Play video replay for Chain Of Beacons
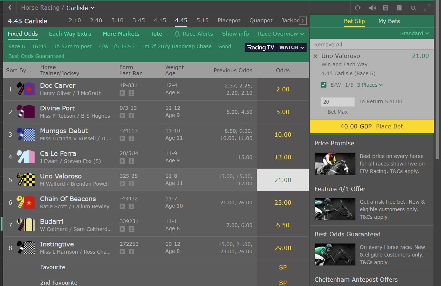This screenshot has height=286, width=441. [122, 206]
